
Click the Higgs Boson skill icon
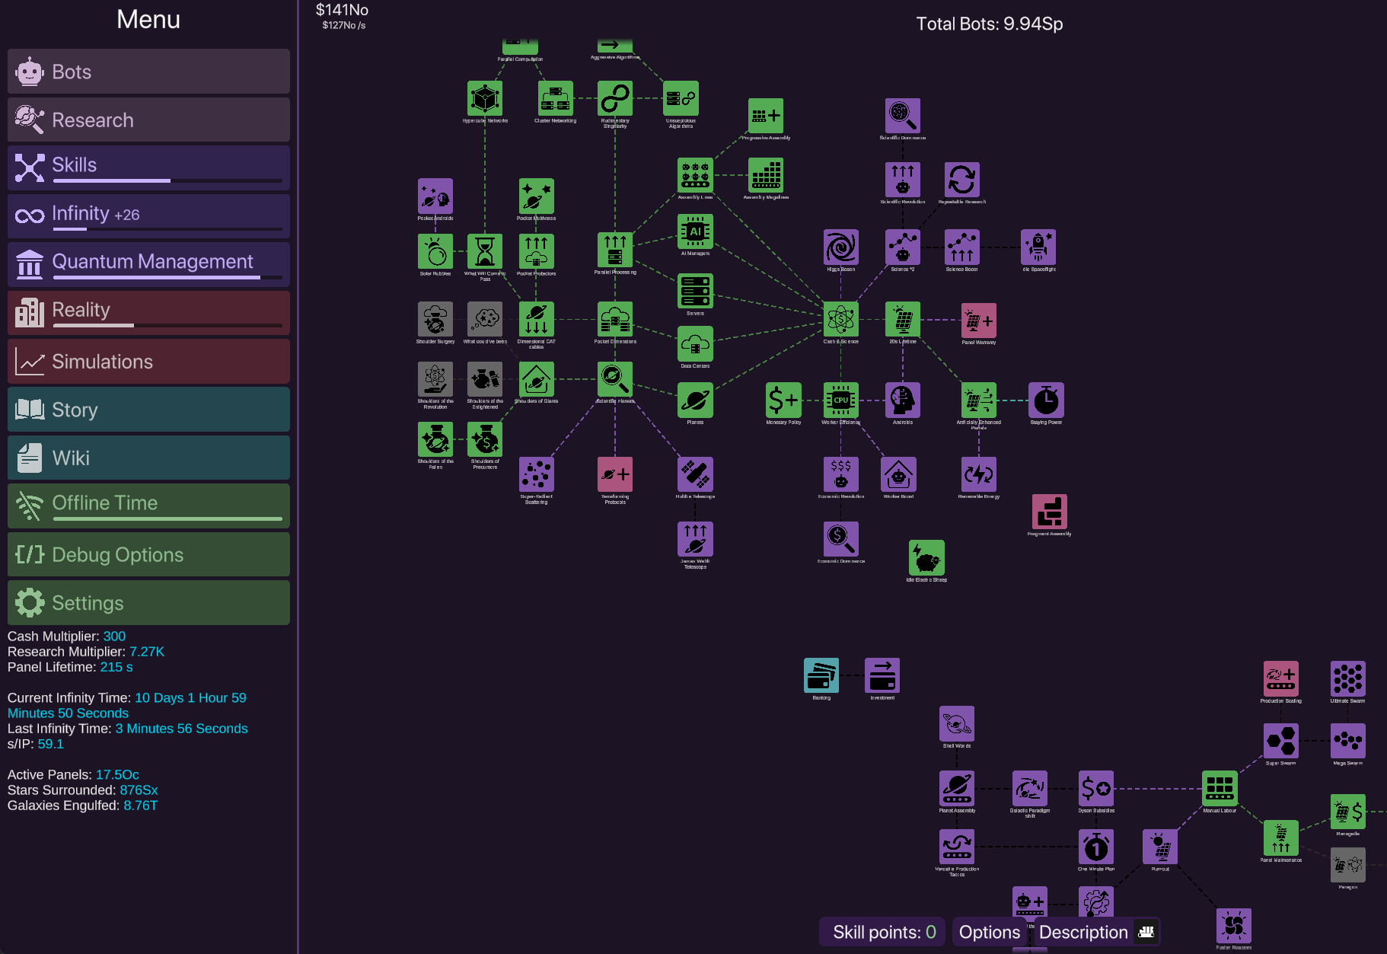click(x=840, y=247)
